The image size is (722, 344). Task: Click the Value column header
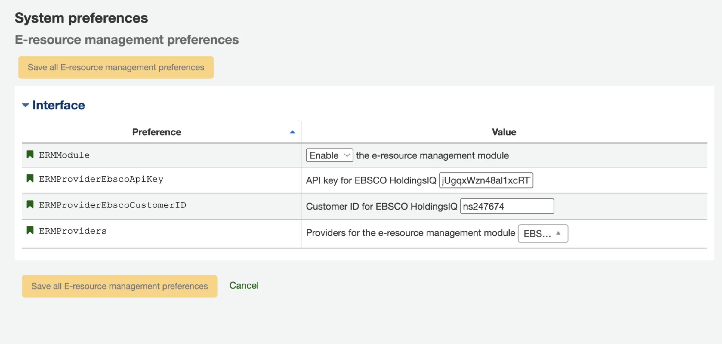pyautogui.click(x=504, y=132)
